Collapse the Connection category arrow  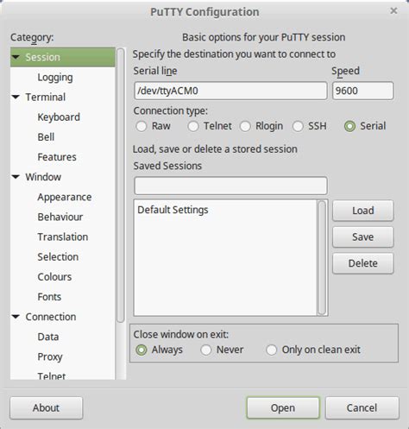pos(16,317)
